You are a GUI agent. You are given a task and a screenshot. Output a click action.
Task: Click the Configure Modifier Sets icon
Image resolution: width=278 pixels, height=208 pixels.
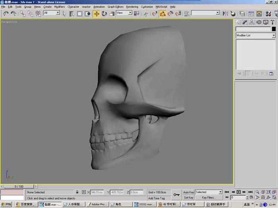coord(271,74)
